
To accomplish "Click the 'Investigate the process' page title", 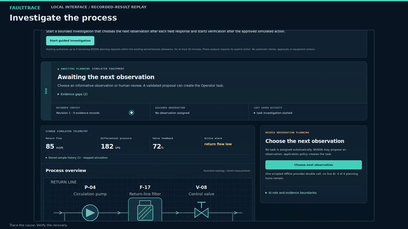I will [63, 18].
